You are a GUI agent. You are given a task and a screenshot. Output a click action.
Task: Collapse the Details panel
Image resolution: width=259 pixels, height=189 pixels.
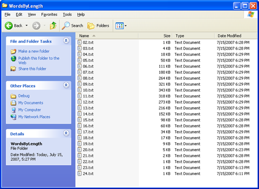pyautogui.click(x=66, y=133)
